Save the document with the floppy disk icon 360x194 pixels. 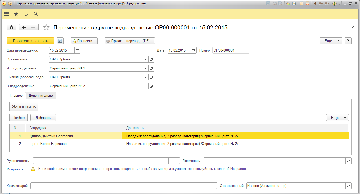tap(60, 41)
